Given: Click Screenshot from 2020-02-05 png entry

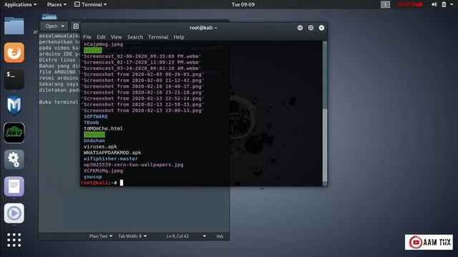Looking at the screenshot, I should (143, 74).
